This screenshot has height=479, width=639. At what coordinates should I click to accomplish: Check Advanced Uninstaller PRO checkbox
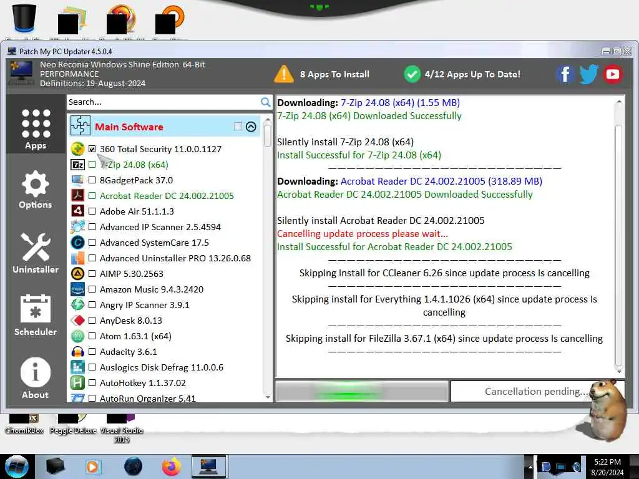[92, 258]
